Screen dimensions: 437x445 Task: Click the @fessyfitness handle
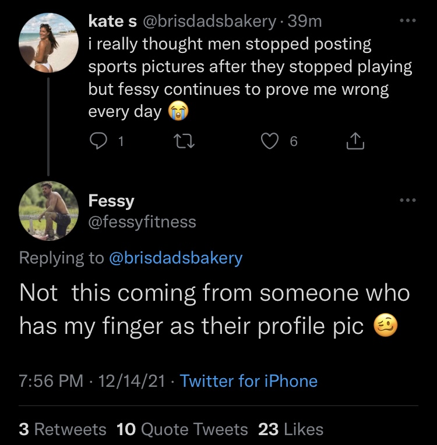pyautogui.click(x=142, y=222)
